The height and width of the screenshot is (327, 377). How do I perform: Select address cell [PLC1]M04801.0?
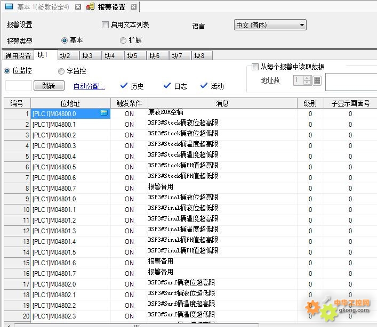tap(70, 199)
